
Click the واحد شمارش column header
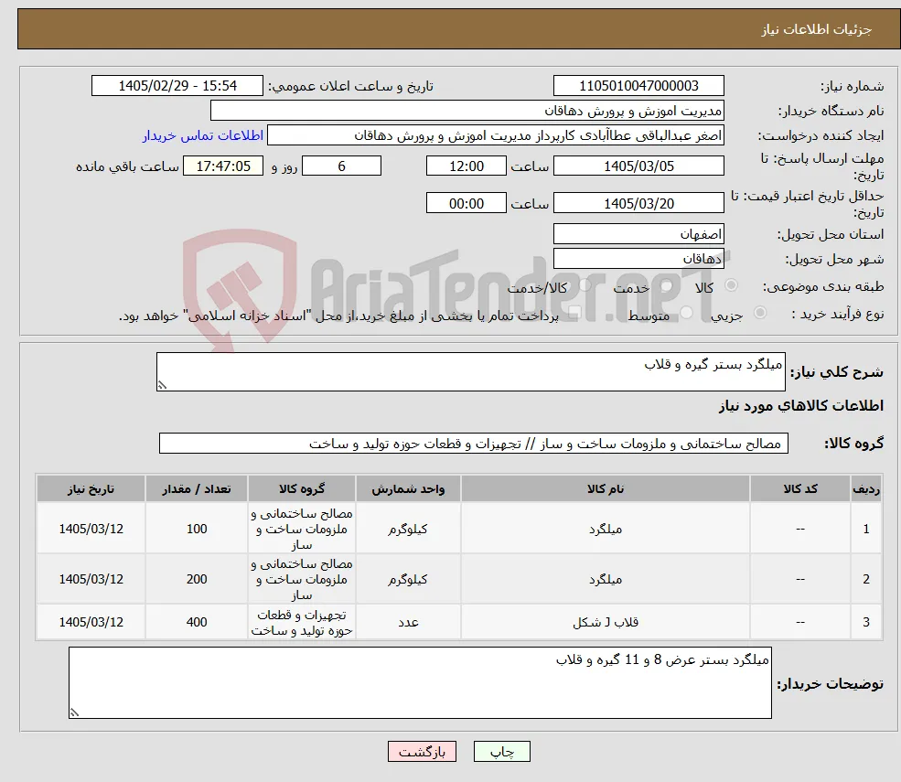coord(408,489)
